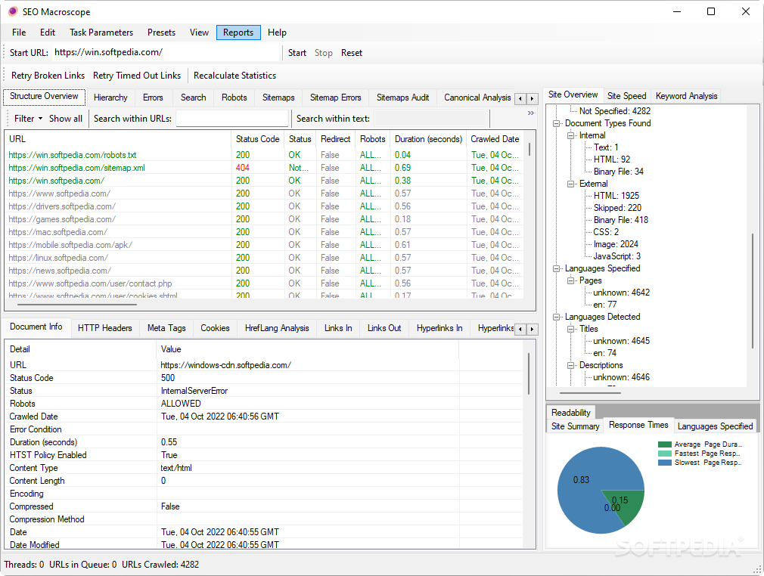
Task: Open the Edit menu
Action: [47, 33]
